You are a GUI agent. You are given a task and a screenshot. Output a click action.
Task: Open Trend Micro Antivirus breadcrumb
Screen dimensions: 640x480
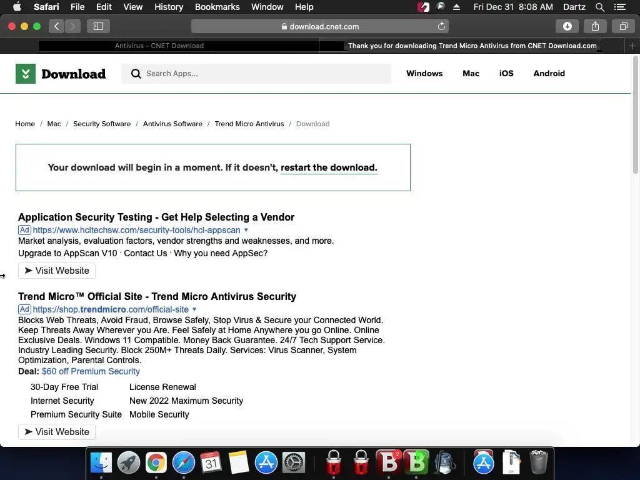pos(249,124)
